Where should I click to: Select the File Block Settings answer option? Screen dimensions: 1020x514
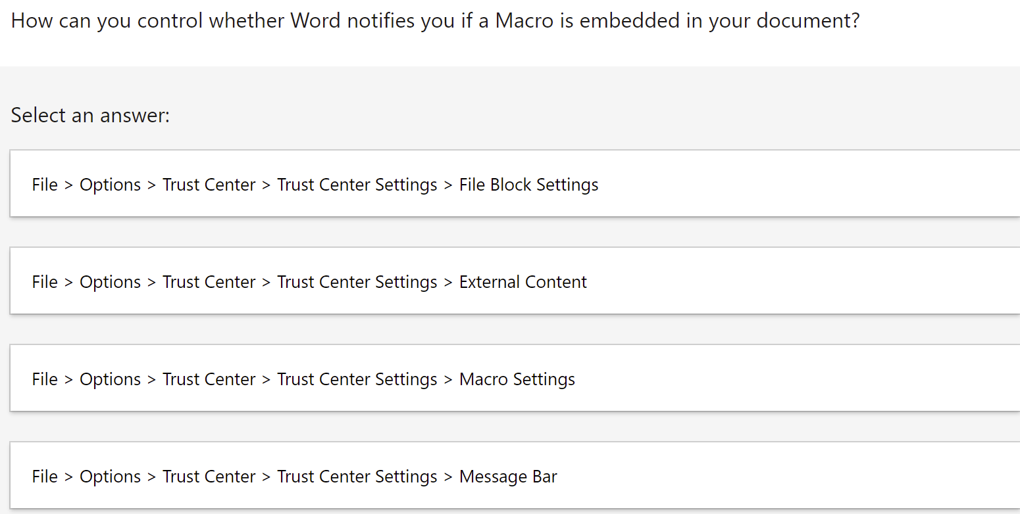513,184
